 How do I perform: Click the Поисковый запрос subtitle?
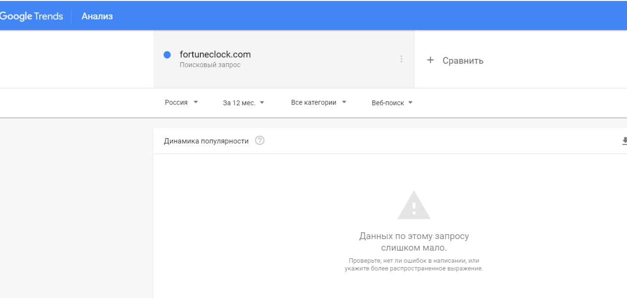pos(210,65)
